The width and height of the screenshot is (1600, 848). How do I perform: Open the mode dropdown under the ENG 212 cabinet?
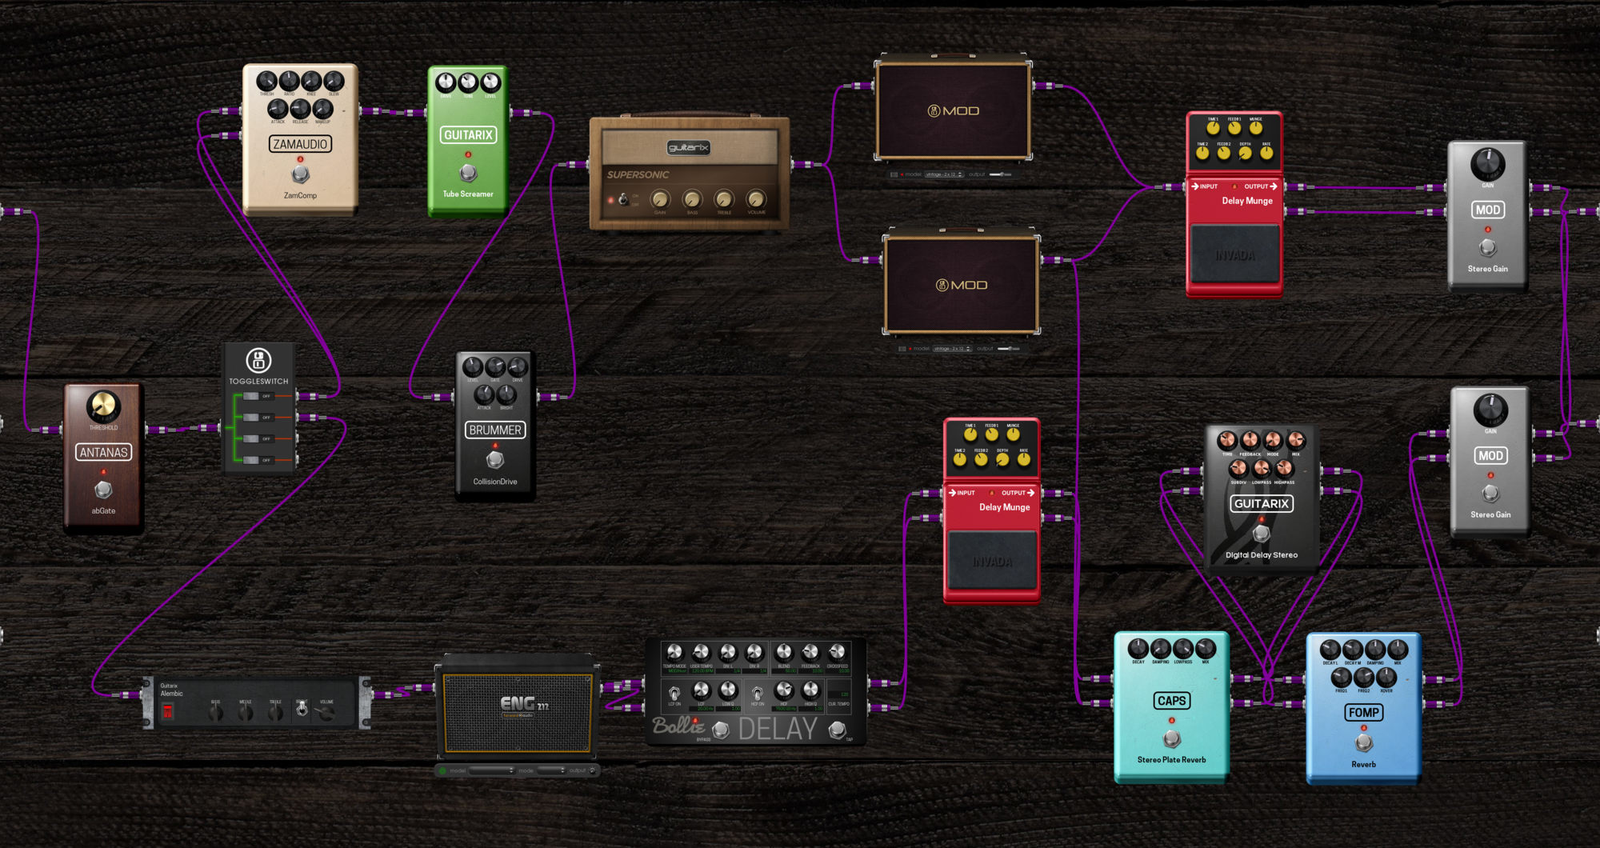551,770
